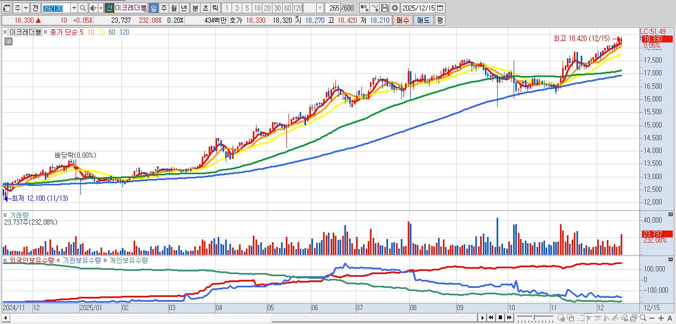
Task: Click the 265 candle count field
Action: (334, 8)
